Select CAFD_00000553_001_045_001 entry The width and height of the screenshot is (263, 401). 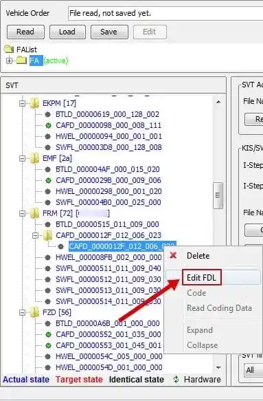[108, 345]
